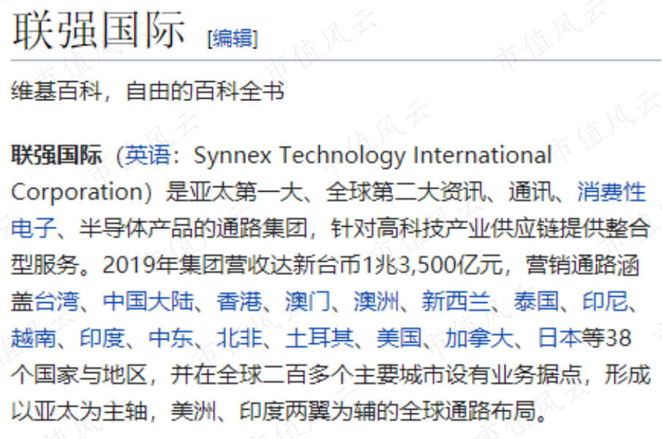Image resolution: width=662 pixels, height=439 pixels.
Task: Click the phrase 半导体产品的通路集团
Action: [194, 228]
